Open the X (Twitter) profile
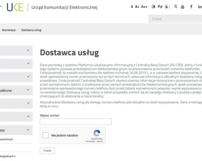Screen dimensions: 202x161 coord(176,6)
